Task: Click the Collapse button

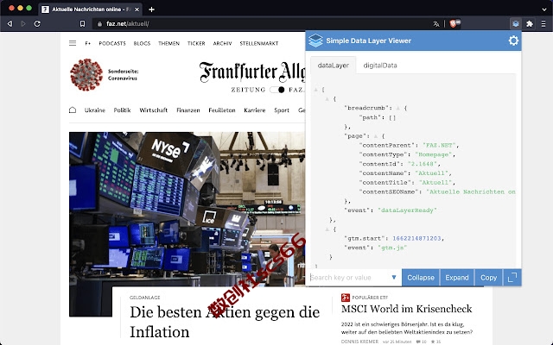Action: coord(421,278)
